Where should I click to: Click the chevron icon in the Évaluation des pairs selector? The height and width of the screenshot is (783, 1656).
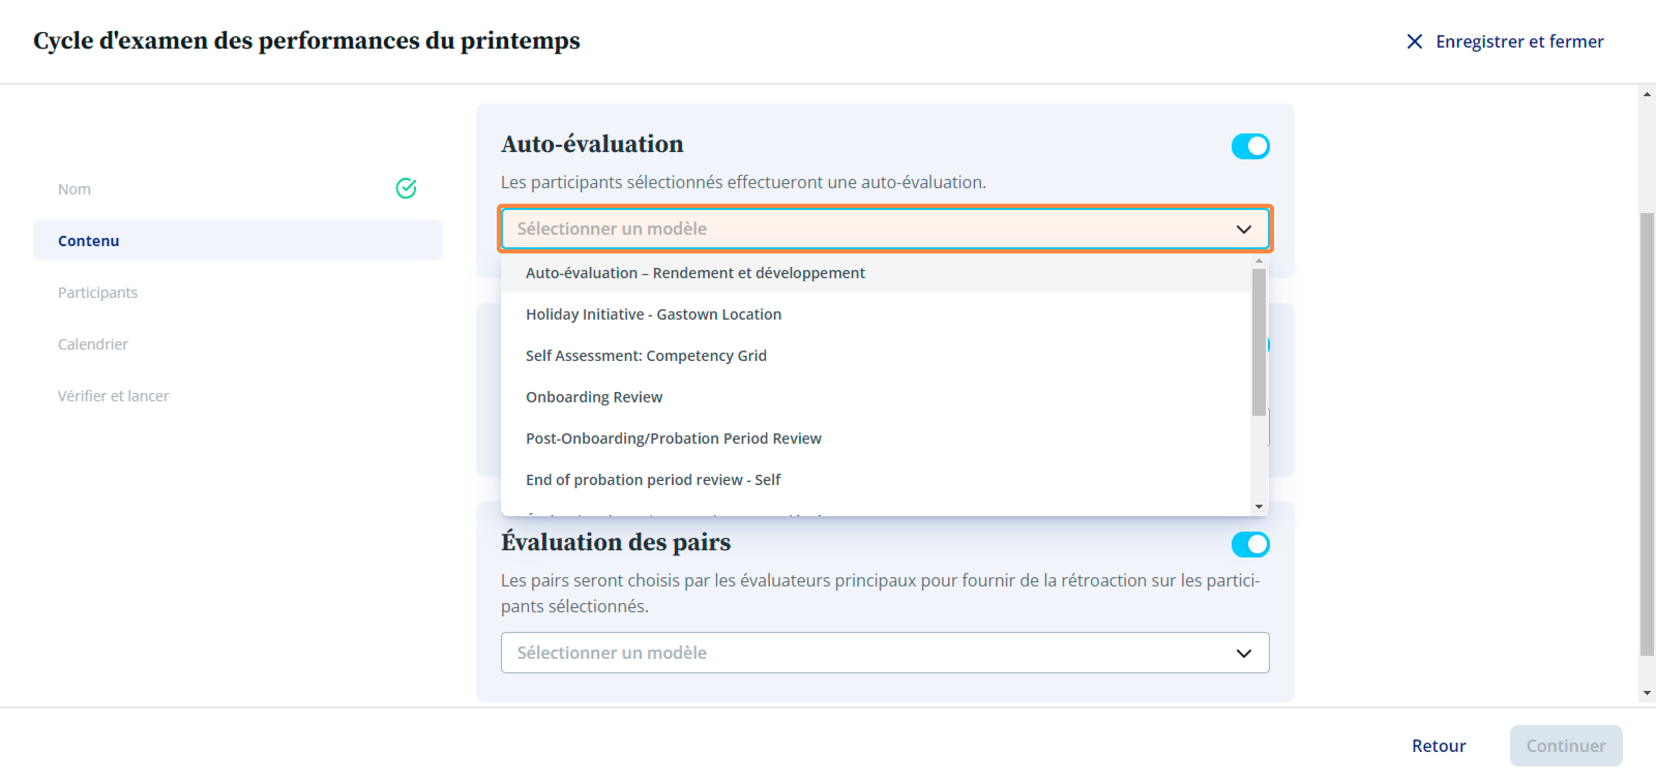click(1243, 653)
